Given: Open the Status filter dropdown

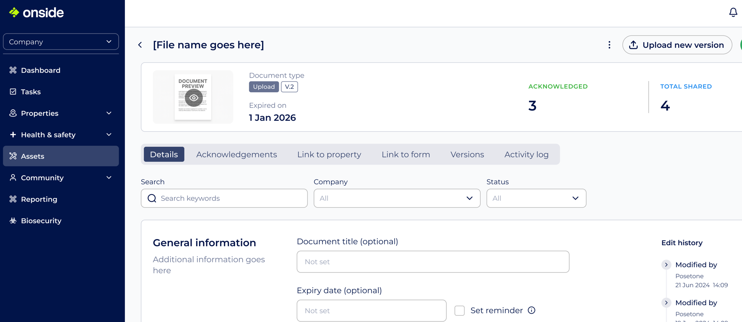Looking at the screenshot, I should 536,198.
